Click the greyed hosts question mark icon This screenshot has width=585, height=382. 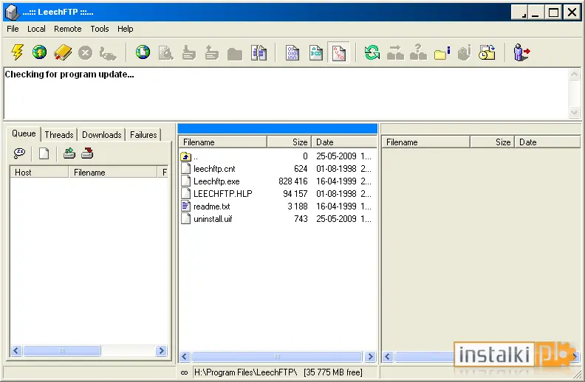point(418,52)
